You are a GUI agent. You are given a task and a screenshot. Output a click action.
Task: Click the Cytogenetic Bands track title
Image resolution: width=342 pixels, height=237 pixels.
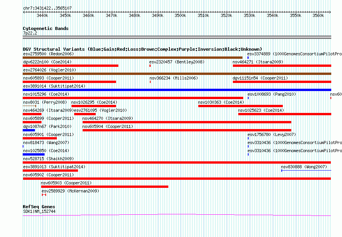pyautogui.click(x=46, y=28)
